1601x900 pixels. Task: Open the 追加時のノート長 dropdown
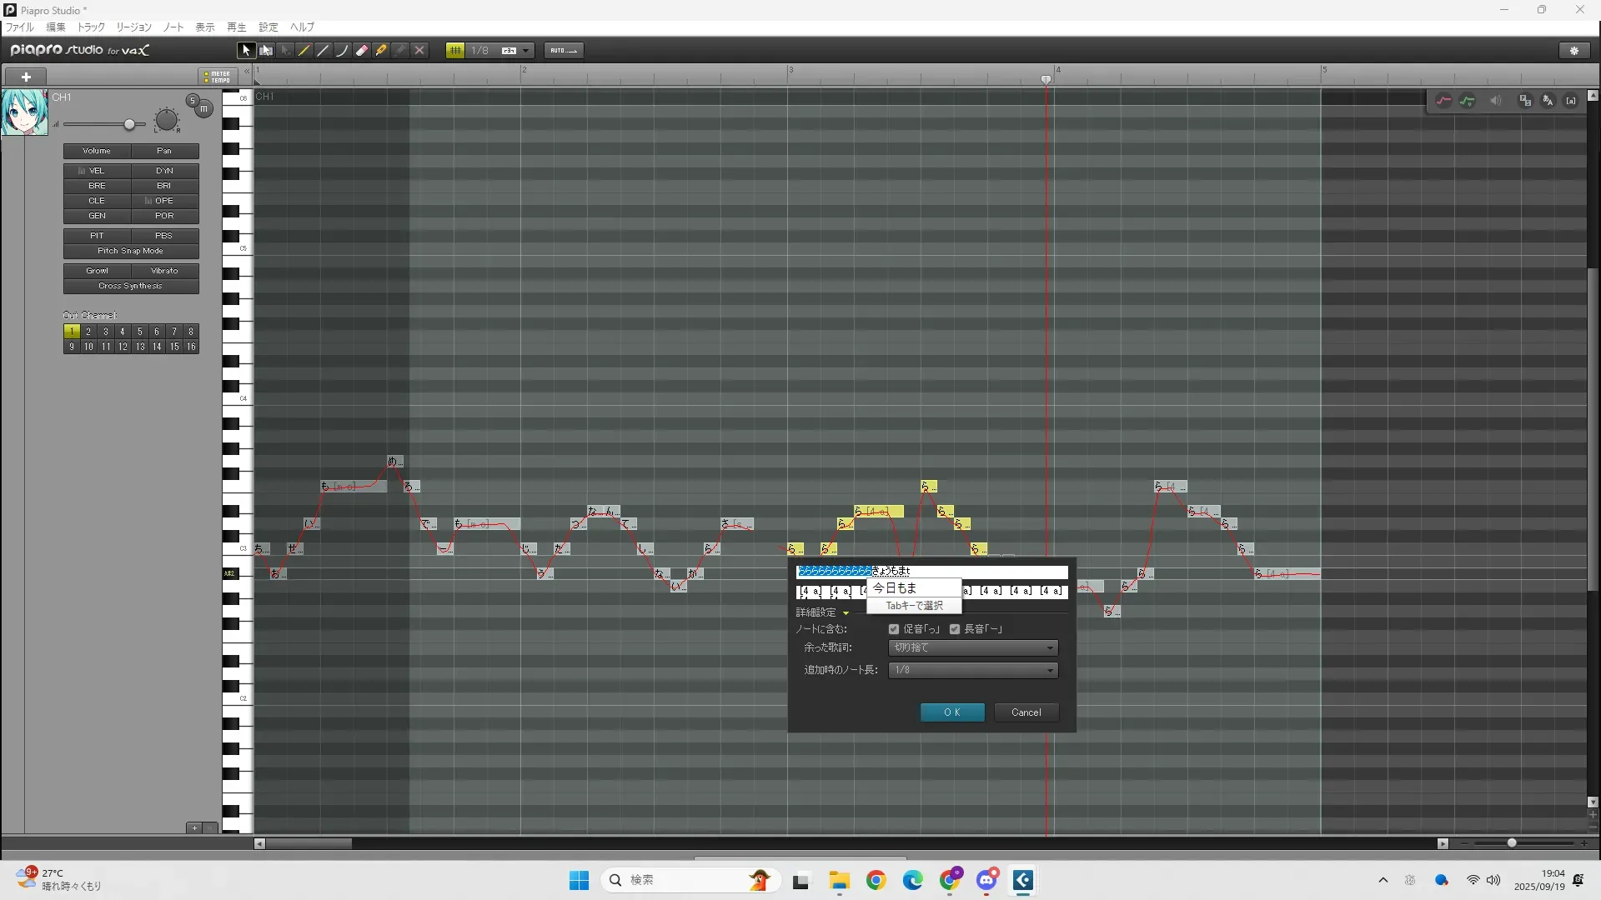coord(973,670)
